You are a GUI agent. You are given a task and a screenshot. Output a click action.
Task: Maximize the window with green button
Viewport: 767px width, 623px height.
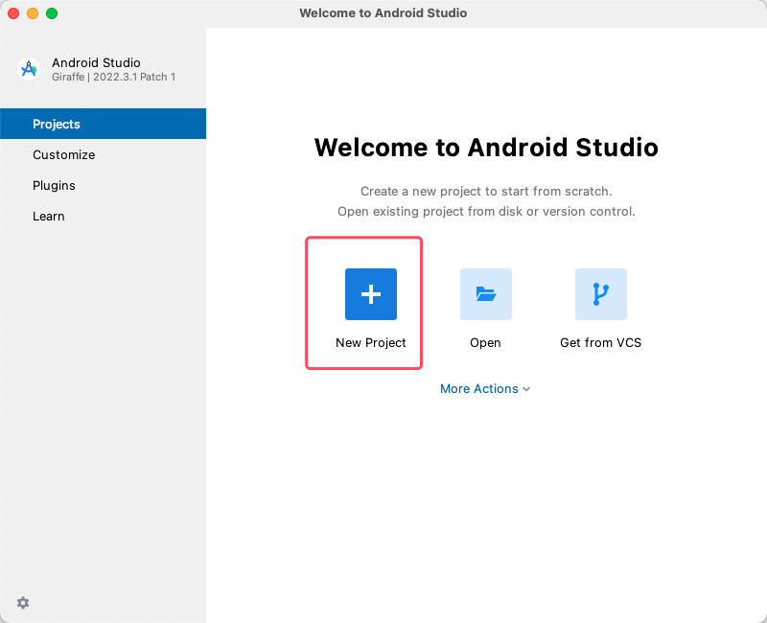[52, 13]
